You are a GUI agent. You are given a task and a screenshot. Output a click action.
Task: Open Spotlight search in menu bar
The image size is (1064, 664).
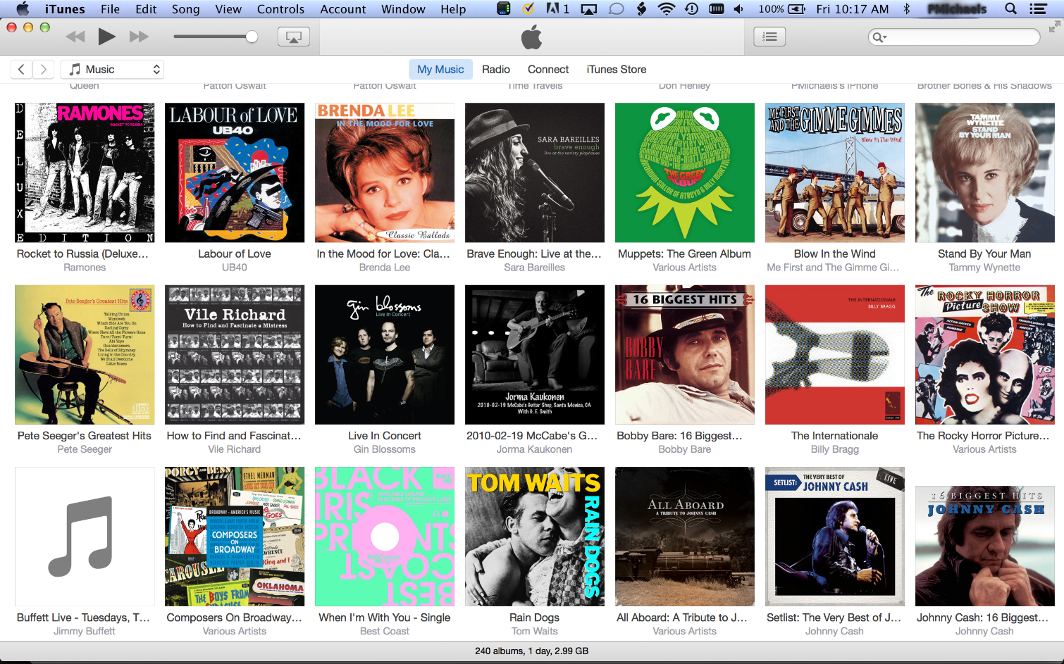coord(1010,9)
